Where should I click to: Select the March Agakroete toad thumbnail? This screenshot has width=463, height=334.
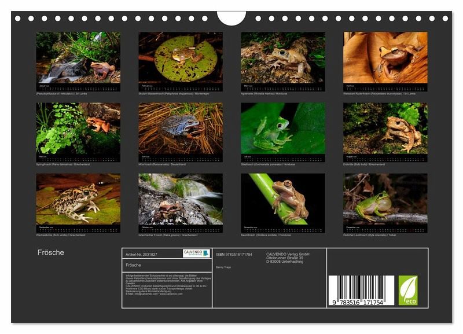(283, 58)
